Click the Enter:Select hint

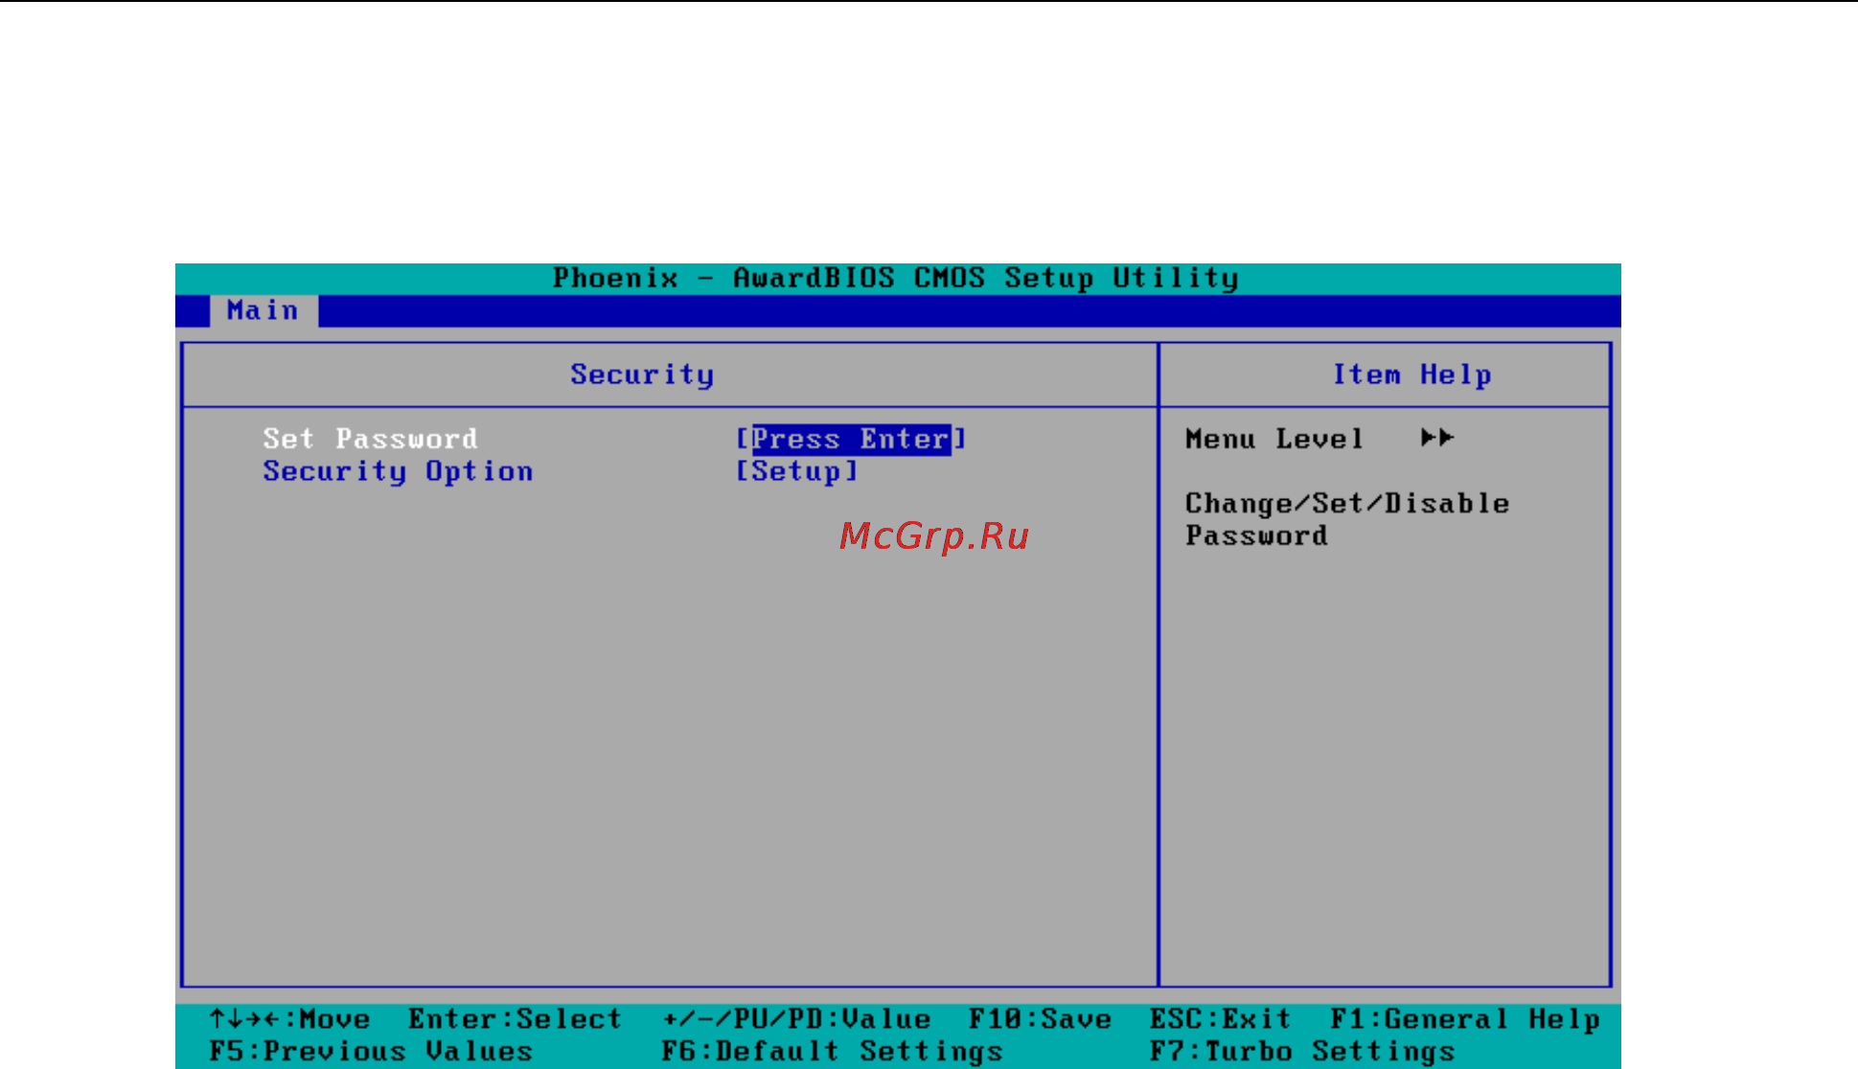pyautogui.click(x=515, y=1019)
